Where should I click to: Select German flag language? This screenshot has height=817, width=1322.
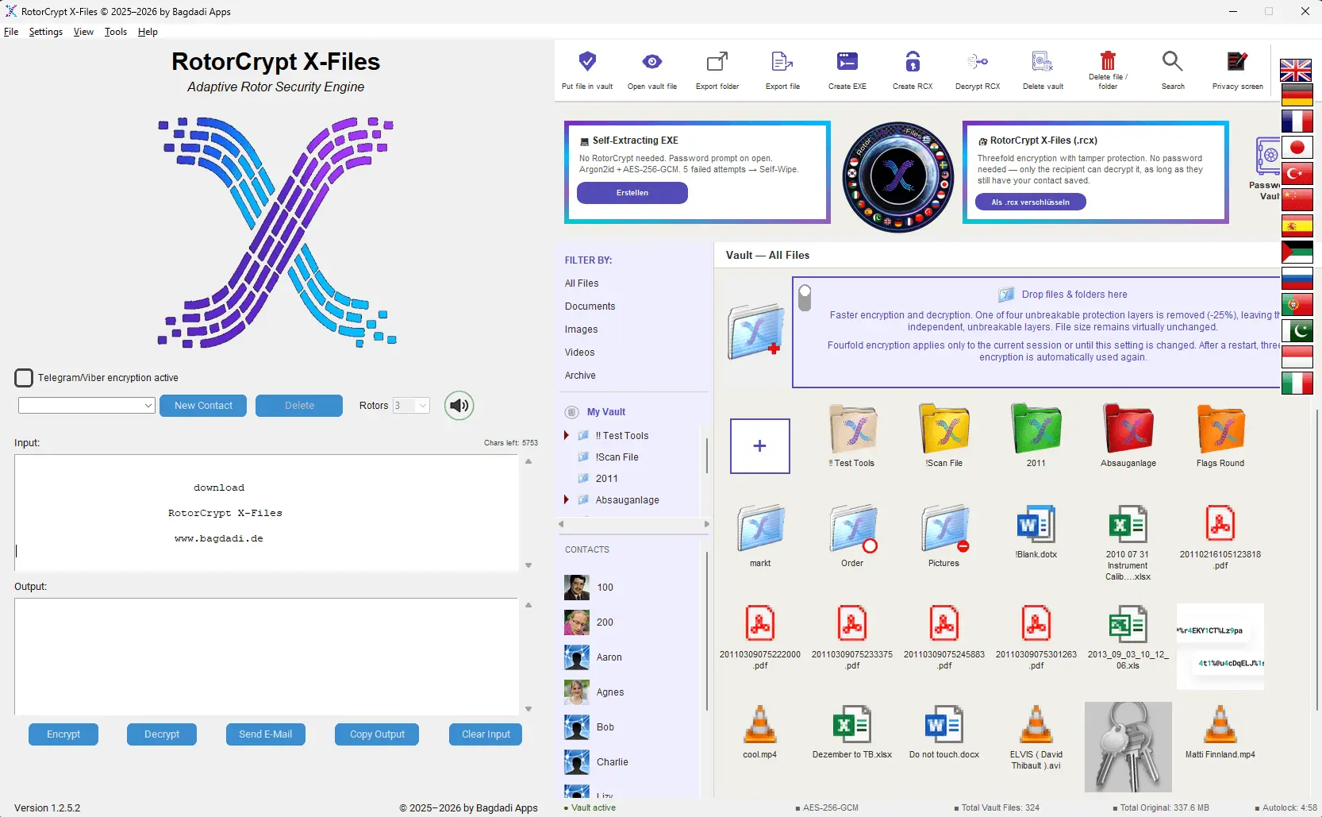pyautogui.click(x=1297, y=95)
